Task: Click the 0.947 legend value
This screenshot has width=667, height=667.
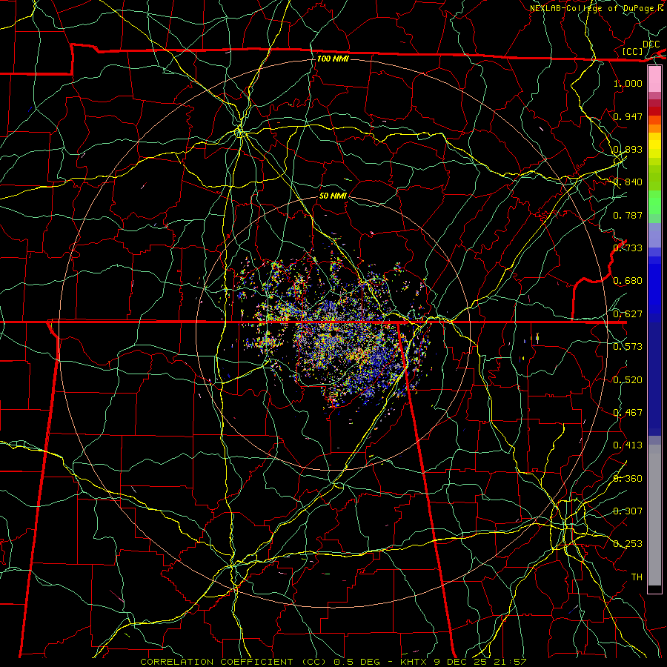Action: [628, 116]
